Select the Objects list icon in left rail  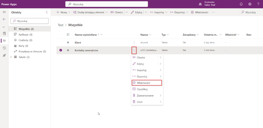click(5, 41)
